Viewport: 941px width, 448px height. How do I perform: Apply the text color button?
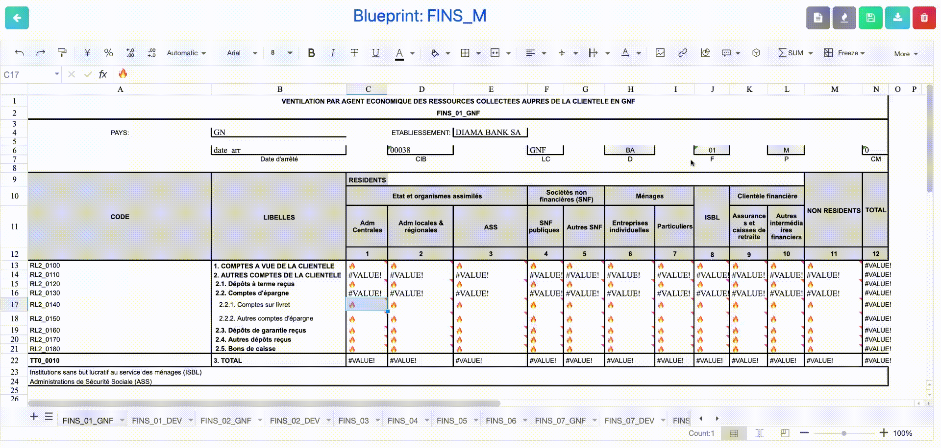coord(399,53)
